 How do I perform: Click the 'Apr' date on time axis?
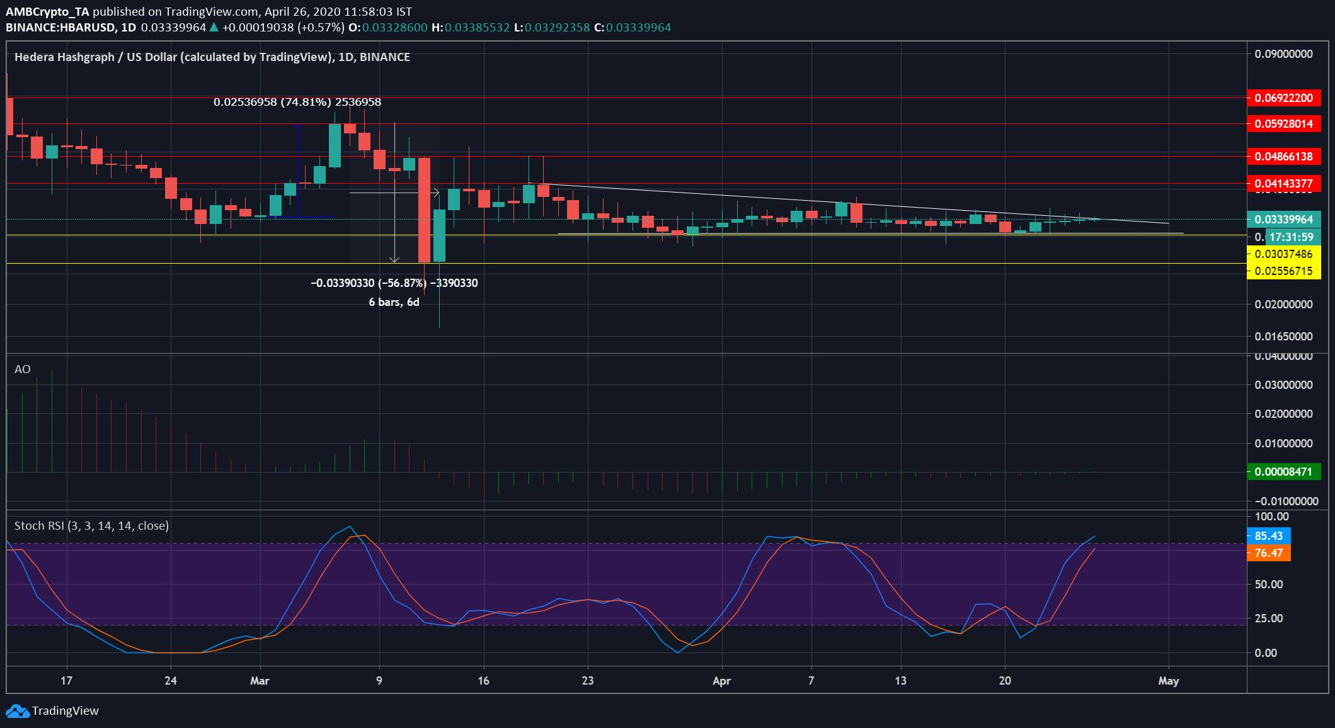[721, 681]
